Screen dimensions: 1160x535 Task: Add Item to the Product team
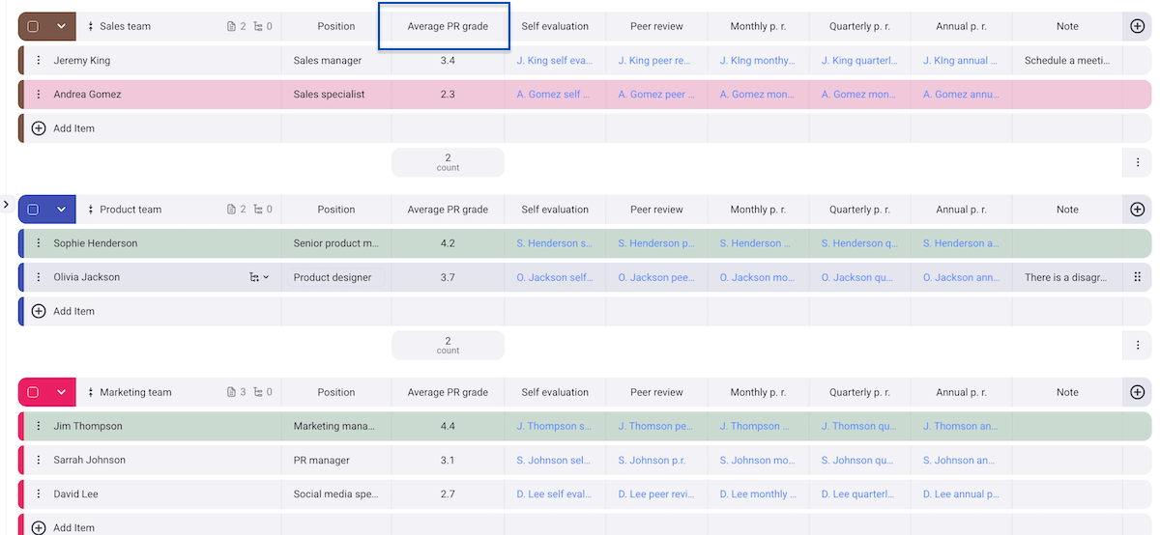(73, 311)
